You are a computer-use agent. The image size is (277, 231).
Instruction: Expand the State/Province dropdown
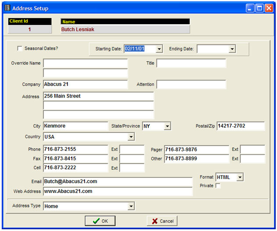click(x=167, y=126)
